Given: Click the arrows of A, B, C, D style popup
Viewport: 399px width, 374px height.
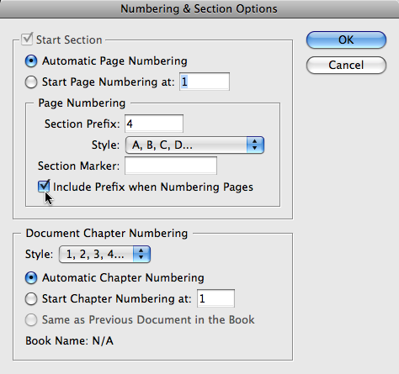Looking at the screenshot, I should [x=255, y=145].
